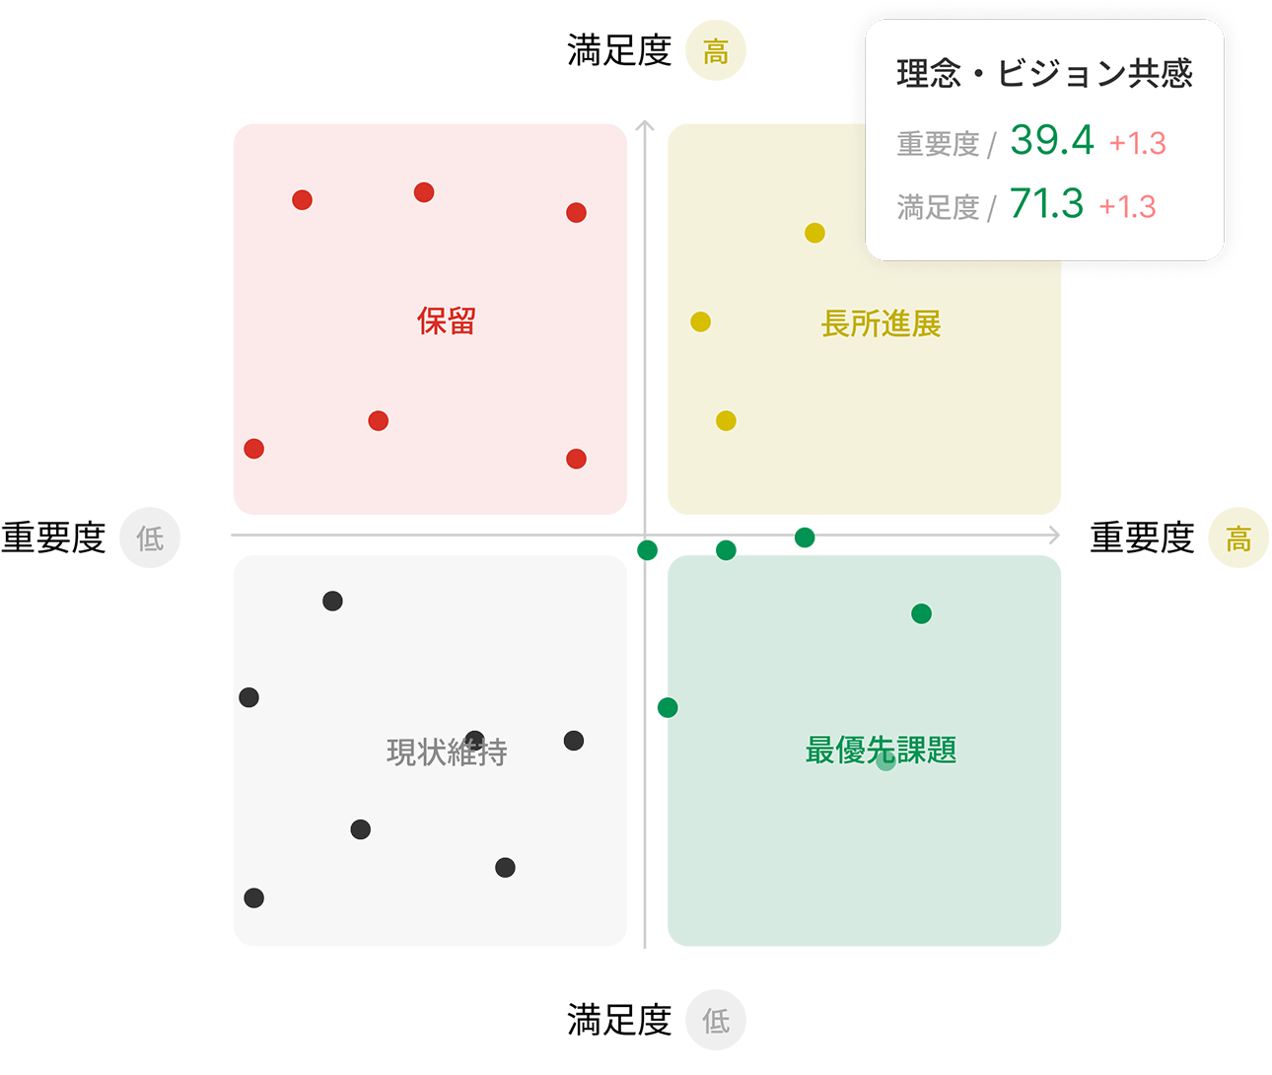Click the 低 badge next to left 重要度
1272x1075 pixels.
pos(150,537)
